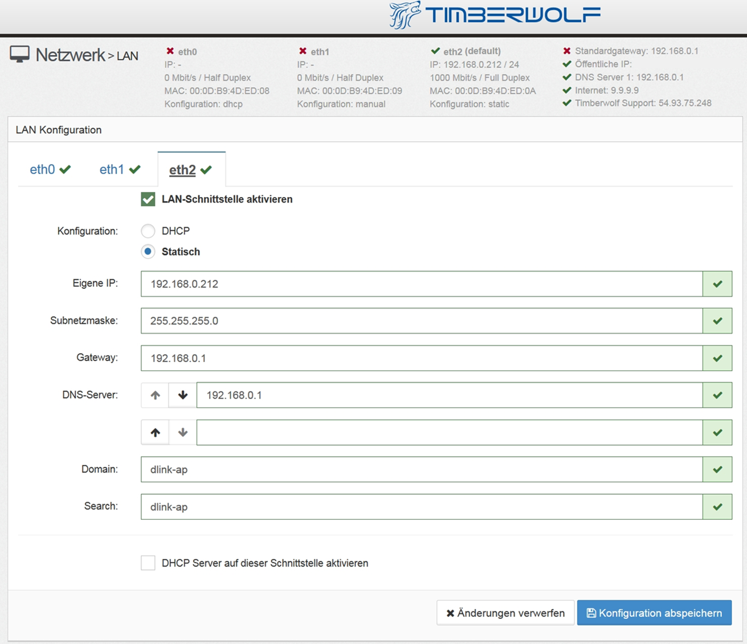Image resolution: width=747 pixels, height=644 pixels.
Task: Click into the Search input field
Action: click(422, 507)
